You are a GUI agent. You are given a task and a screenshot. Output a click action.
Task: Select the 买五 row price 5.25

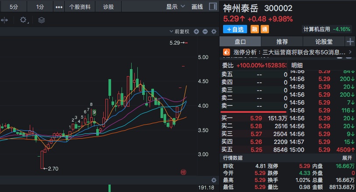[x=256, y=150]
